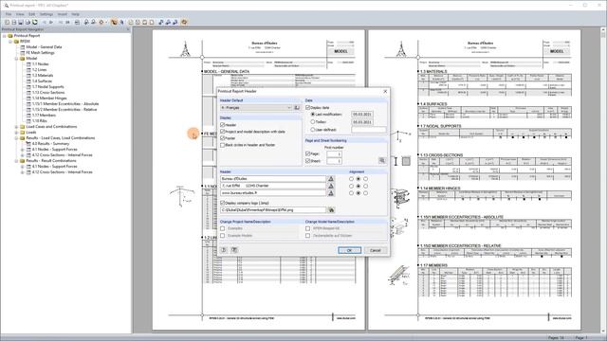Viewport: 607px width, 341px height.
Task: Click the Page first number field
Action: pos(334,153)
